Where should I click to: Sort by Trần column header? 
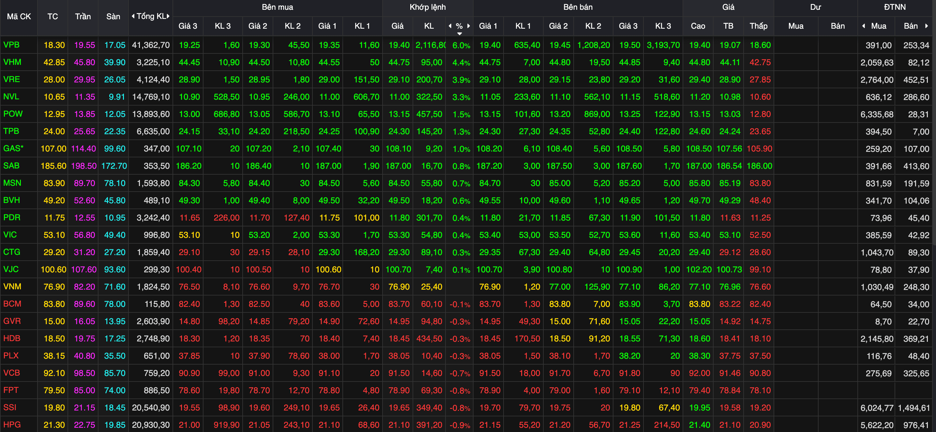(83, 16)
